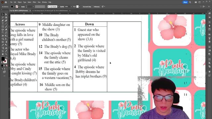212x119 pixels.
Task: Click the fill swatch in control bar
Action: coord(12,7)
